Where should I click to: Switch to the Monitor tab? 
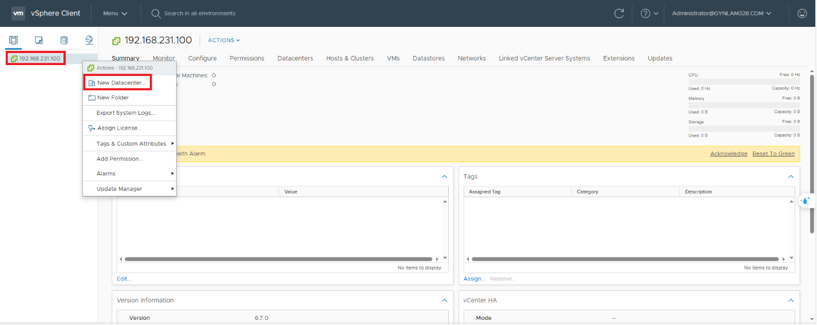tap(164, 58)
